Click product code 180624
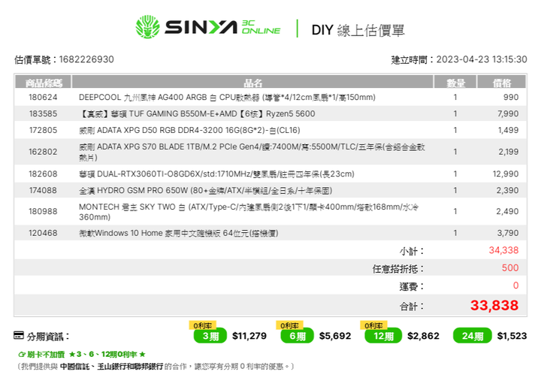The width and height of the screenshot is (541, 384). pyautogui.click(x=43, y=97)
